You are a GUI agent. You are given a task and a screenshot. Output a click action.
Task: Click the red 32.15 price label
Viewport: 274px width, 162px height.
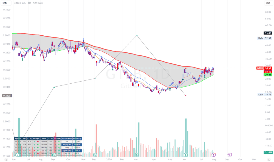coord(268,72)
